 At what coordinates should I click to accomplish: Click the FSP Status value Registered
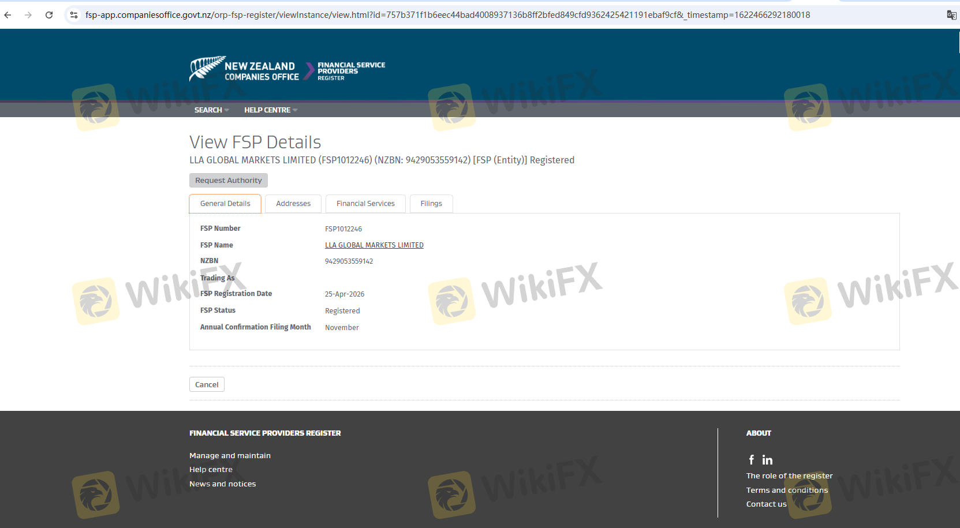[342, 311]
